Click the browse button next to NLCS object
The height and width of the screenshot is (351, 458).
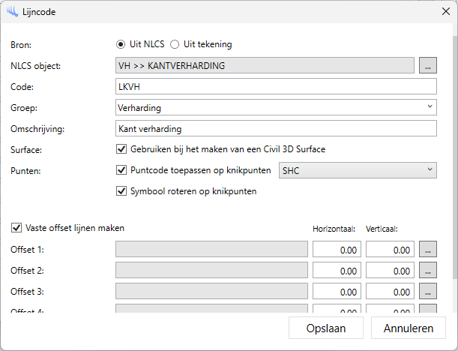pos(427,66)
